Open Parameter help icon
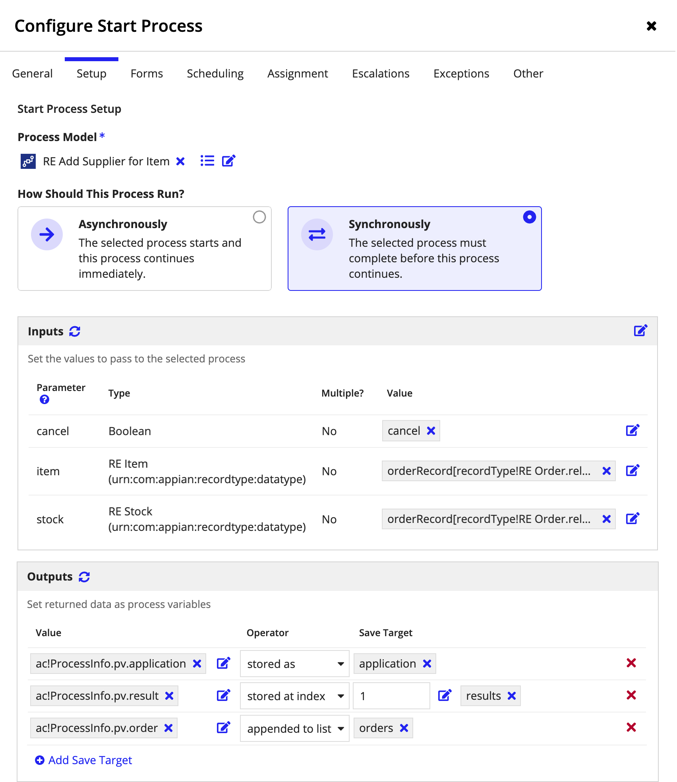 (x=44, y=400)
